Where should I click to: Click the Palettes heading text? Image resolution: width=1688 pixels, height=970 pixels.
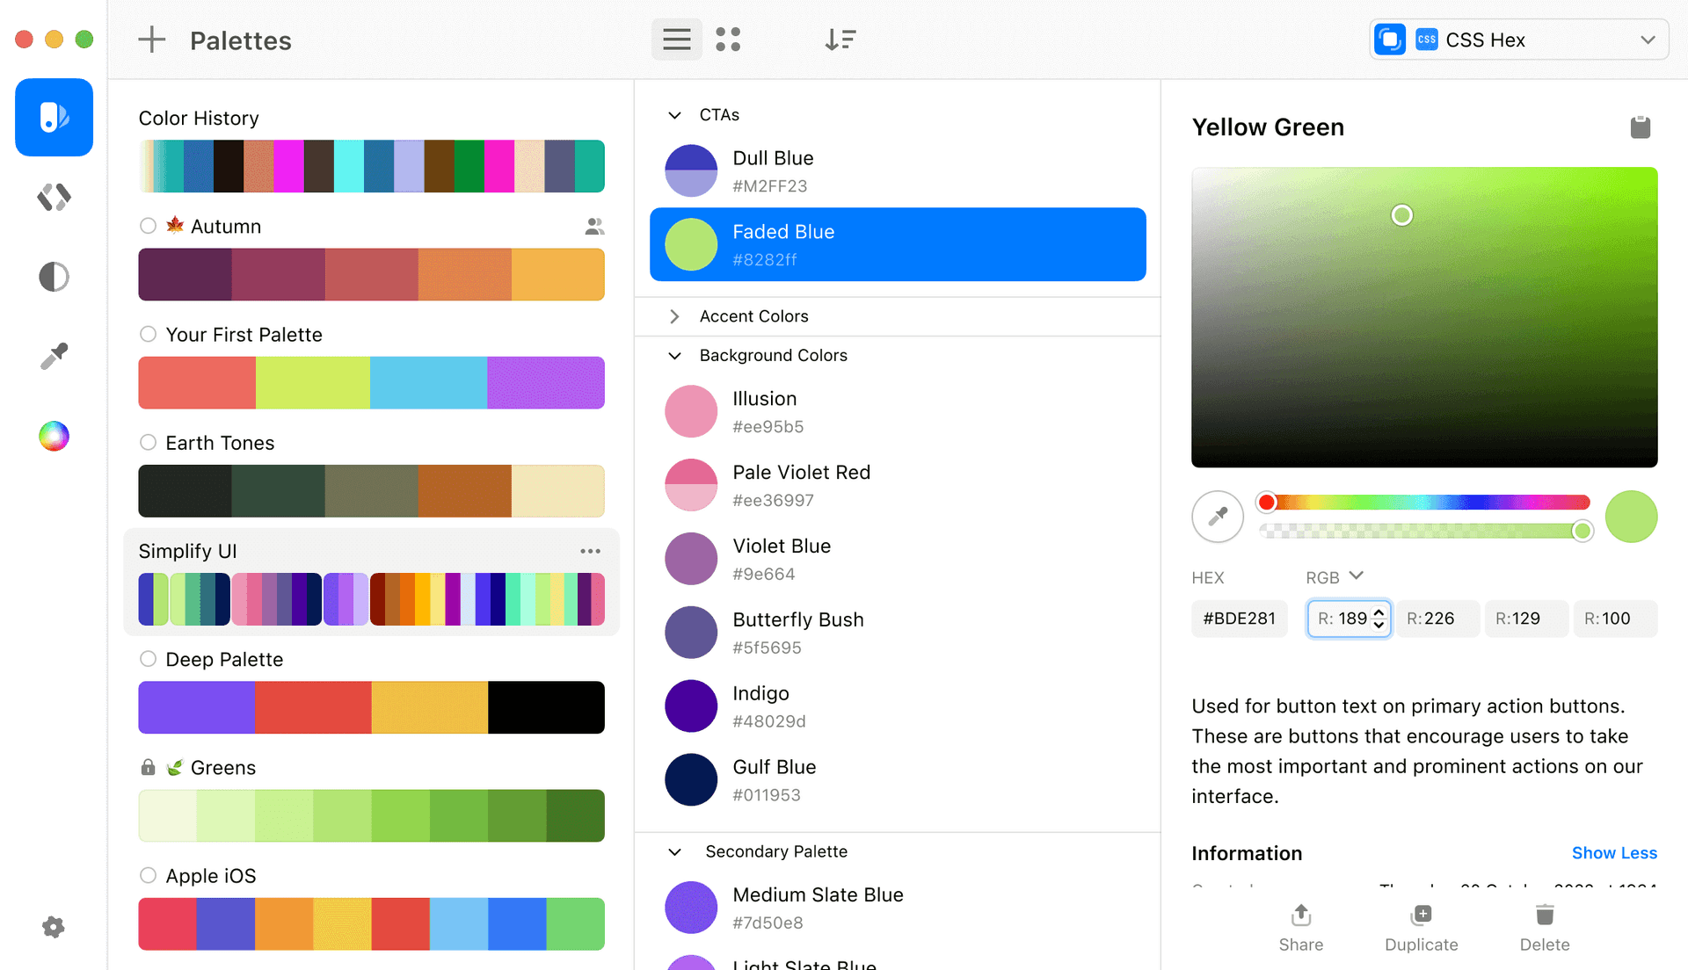pyautogui.click(x=240, y=40)
